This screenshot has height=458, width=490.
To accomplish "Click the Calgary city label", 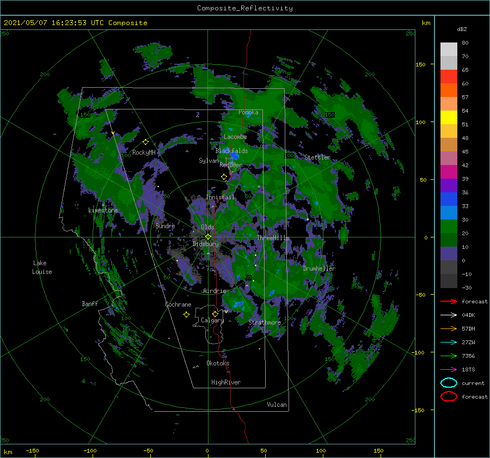I will (212, 320).
